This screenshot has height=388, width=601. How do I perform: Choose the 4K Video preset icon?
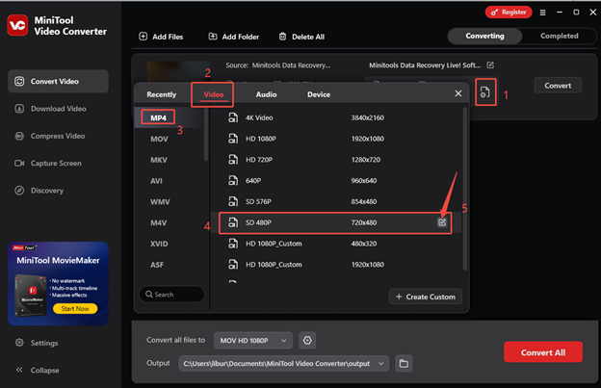tap(233, 117)
